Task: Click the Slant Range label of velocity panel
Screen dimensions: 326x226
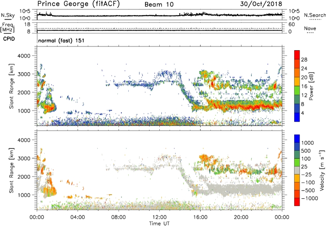Action: pos(11,171)
